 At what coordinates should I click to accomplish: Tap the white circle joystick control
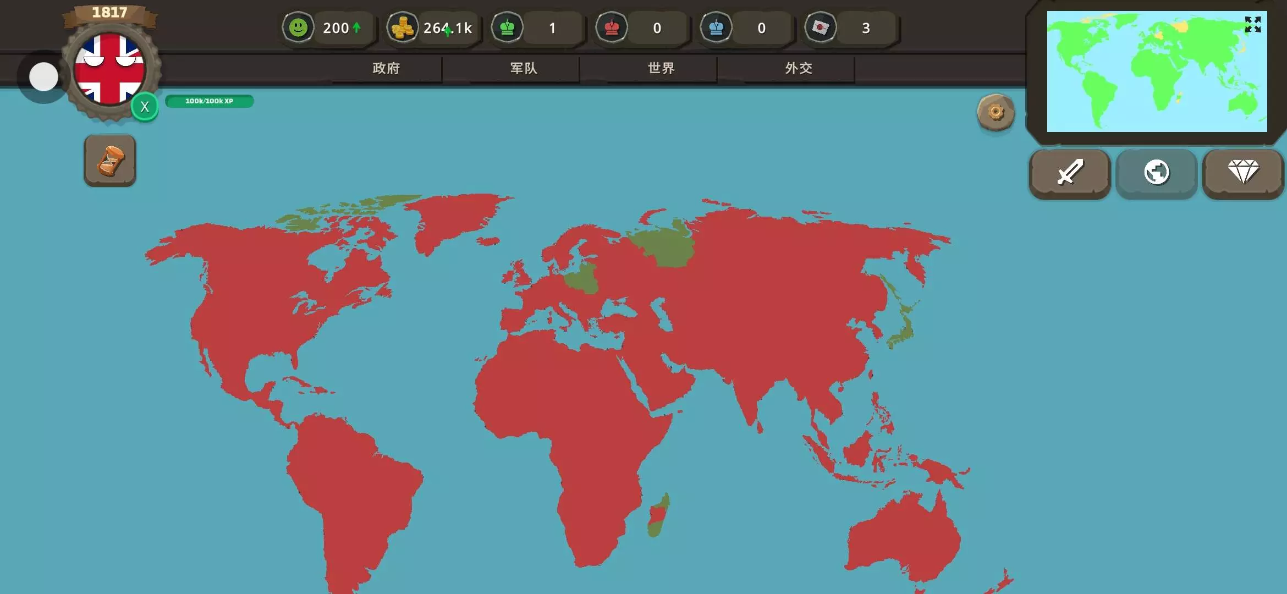pyautogui.click(x=43, y=76)
